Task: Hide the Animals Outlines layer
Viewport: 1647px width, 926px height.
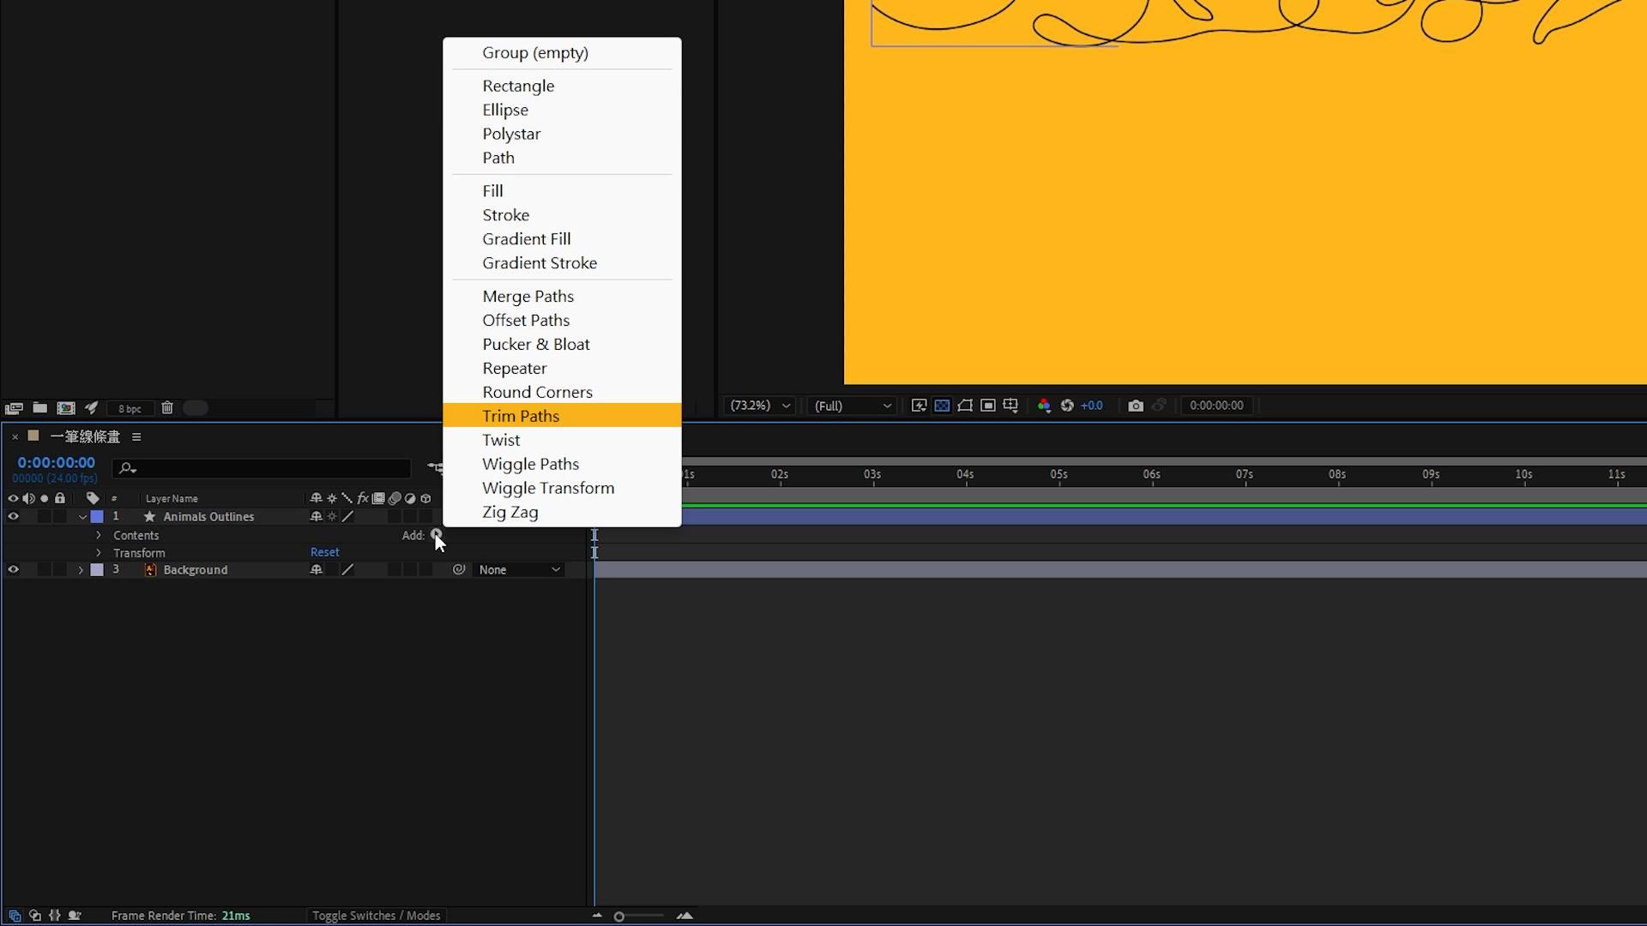Action: click(x=13, y=516)
